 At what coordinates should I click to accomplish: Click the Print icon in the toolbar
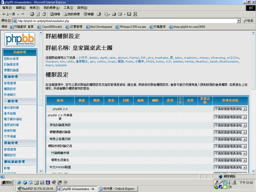tap(114, 14)
